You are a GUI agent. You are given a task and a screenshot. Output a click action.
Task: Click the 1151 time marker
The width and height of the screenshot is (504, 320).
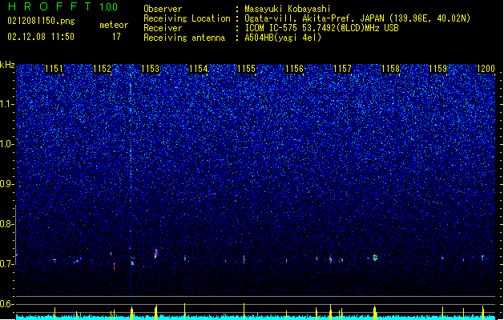[x=54, y=69]
